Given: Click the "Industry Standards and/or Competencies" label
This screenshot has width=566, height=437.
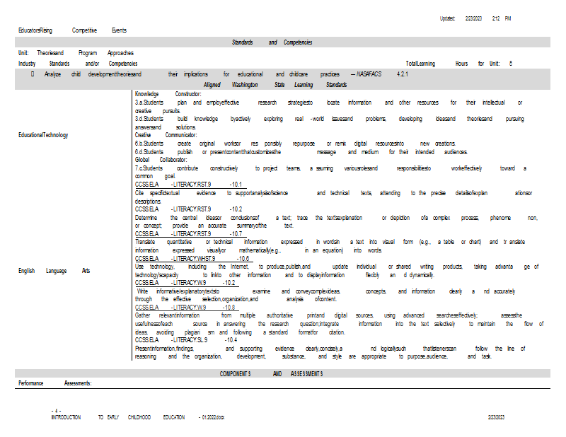Looking at the screenshot, I should [78, 64].
